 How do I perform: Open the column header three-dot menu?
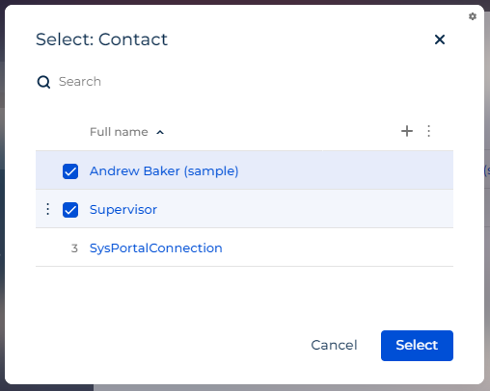[428, 131]
